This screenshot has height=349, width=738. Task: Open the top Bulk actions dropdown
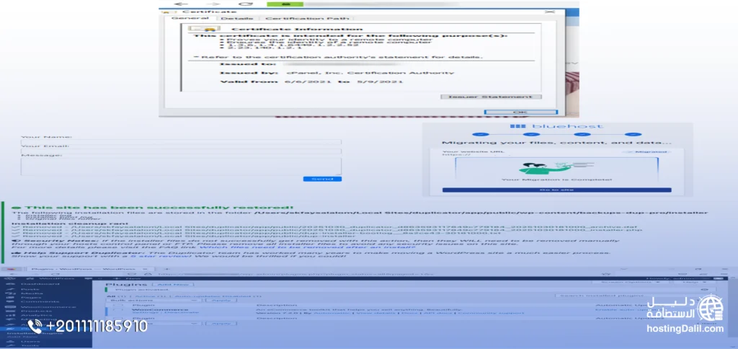coord(154,299)
